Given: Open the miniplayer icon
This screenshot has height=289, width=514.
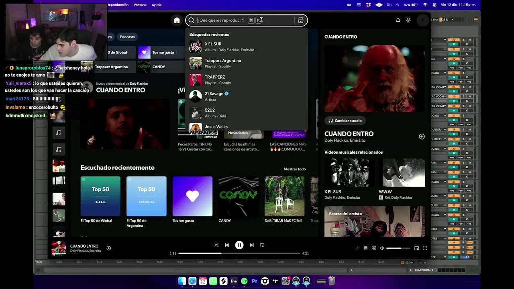Looking at the screenshot, I should (416, 248).
